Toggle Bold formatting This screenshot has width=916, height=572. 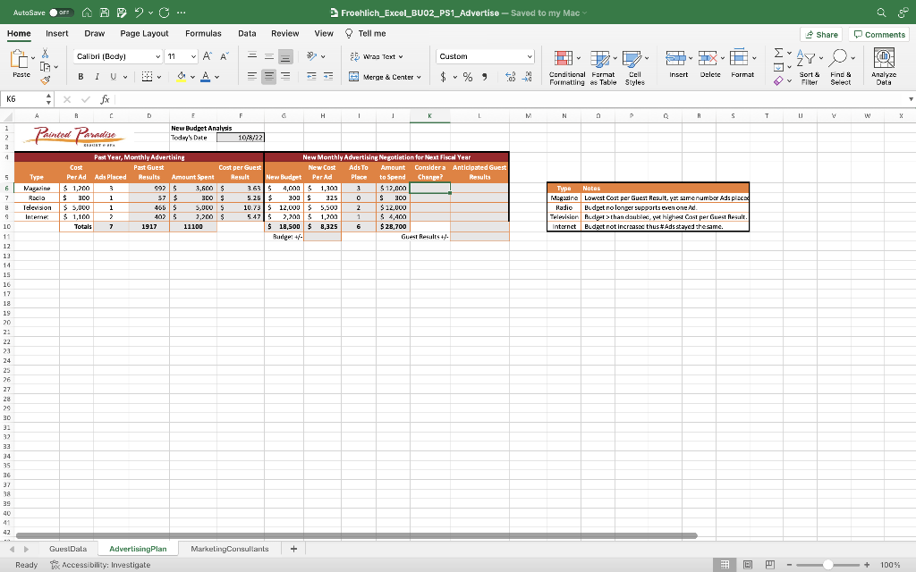click(x=81, y=77)
